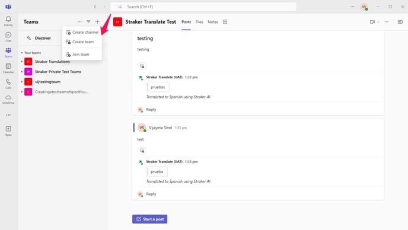Click the 'testing' post title
The height and width of the screenshot is (230, 408).
tap(145, 39)
